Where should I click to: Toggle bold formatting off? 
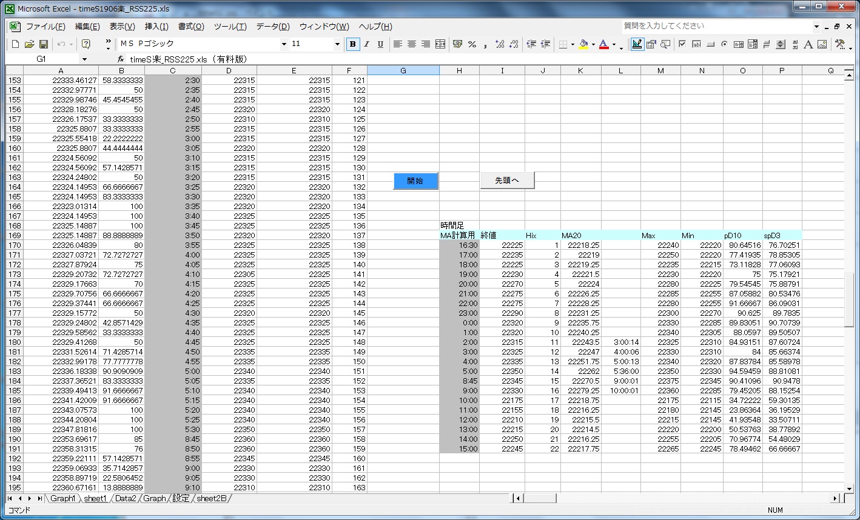(x=352, y=44)
